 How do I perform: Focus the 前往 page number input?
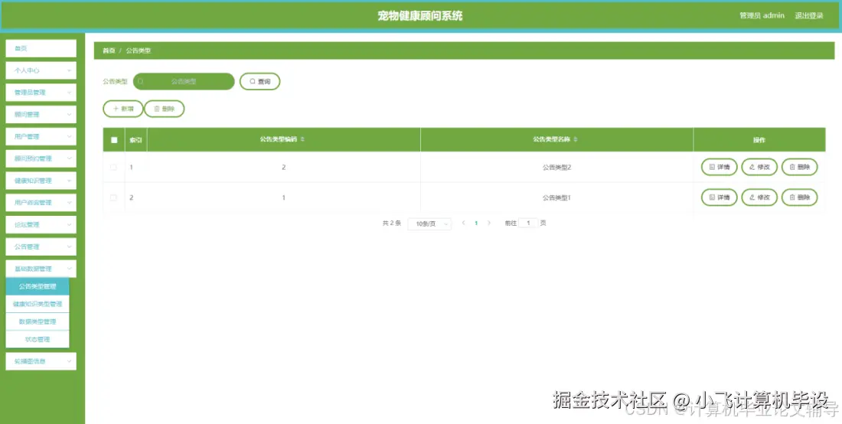pos(528,223)
